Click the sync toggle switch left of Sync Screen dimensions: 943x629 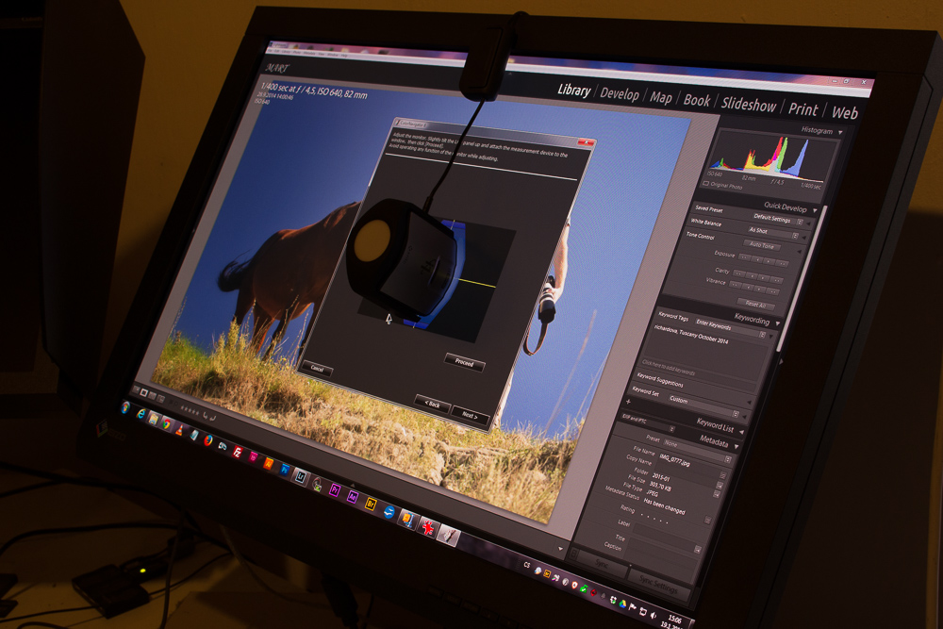tap(573, 554)
